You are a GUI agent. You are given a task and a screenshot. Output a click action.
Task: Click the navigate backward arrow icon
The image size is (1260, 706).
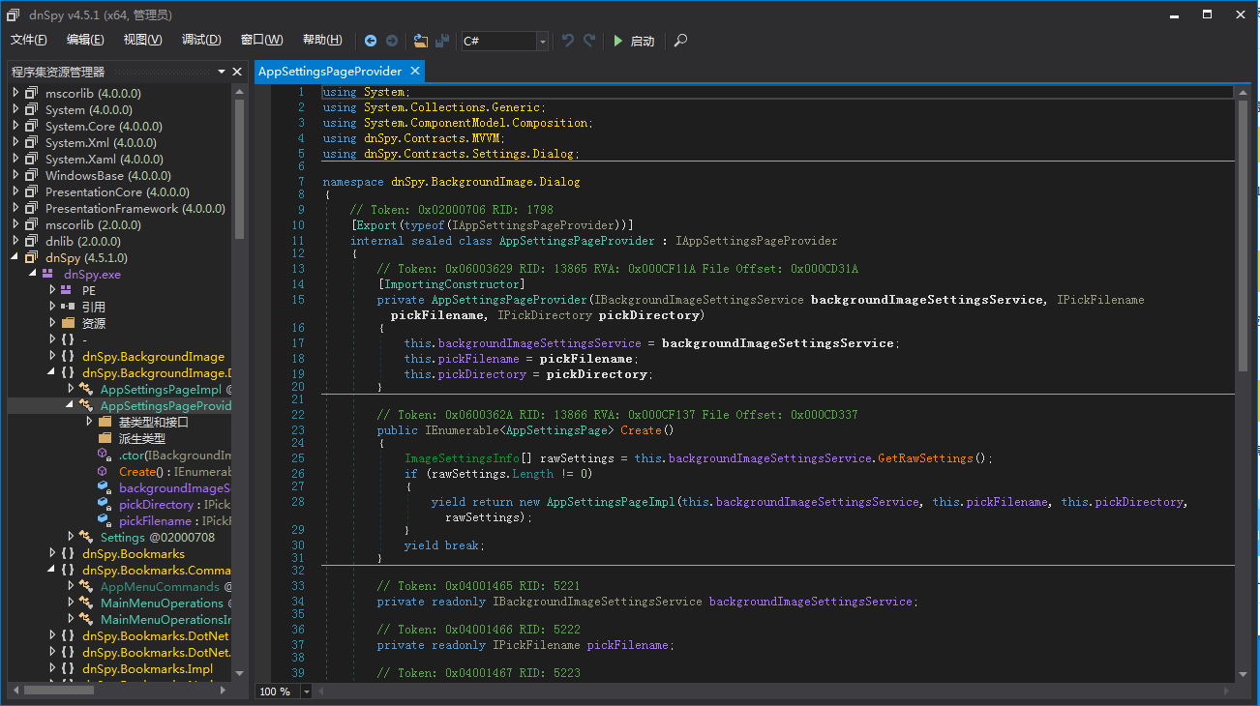[x=371, y=41]
